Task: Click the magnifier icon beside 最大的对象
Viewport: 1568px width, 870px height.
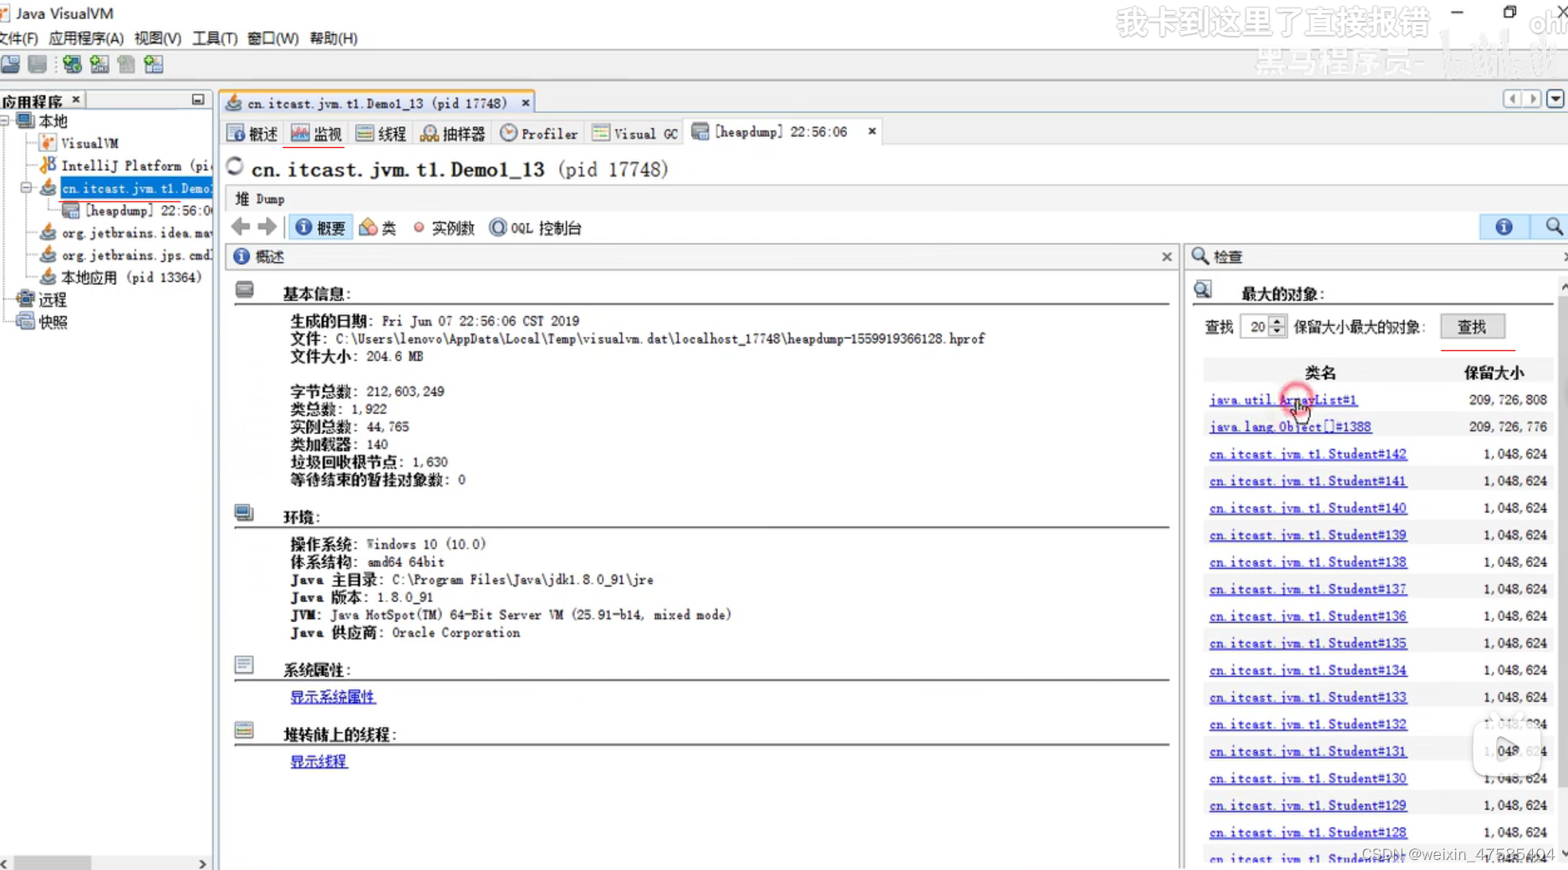Action: (1203, 290)
